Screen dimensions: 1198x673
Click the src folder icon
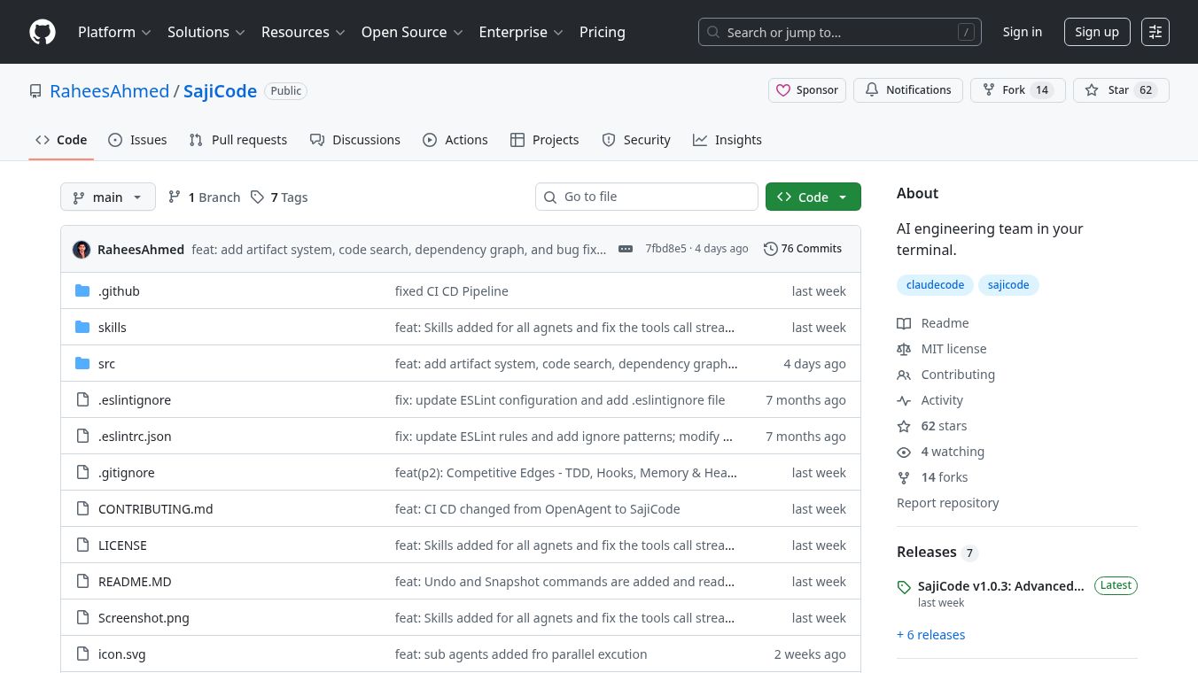pyautogui.click(x=82, y=363)
